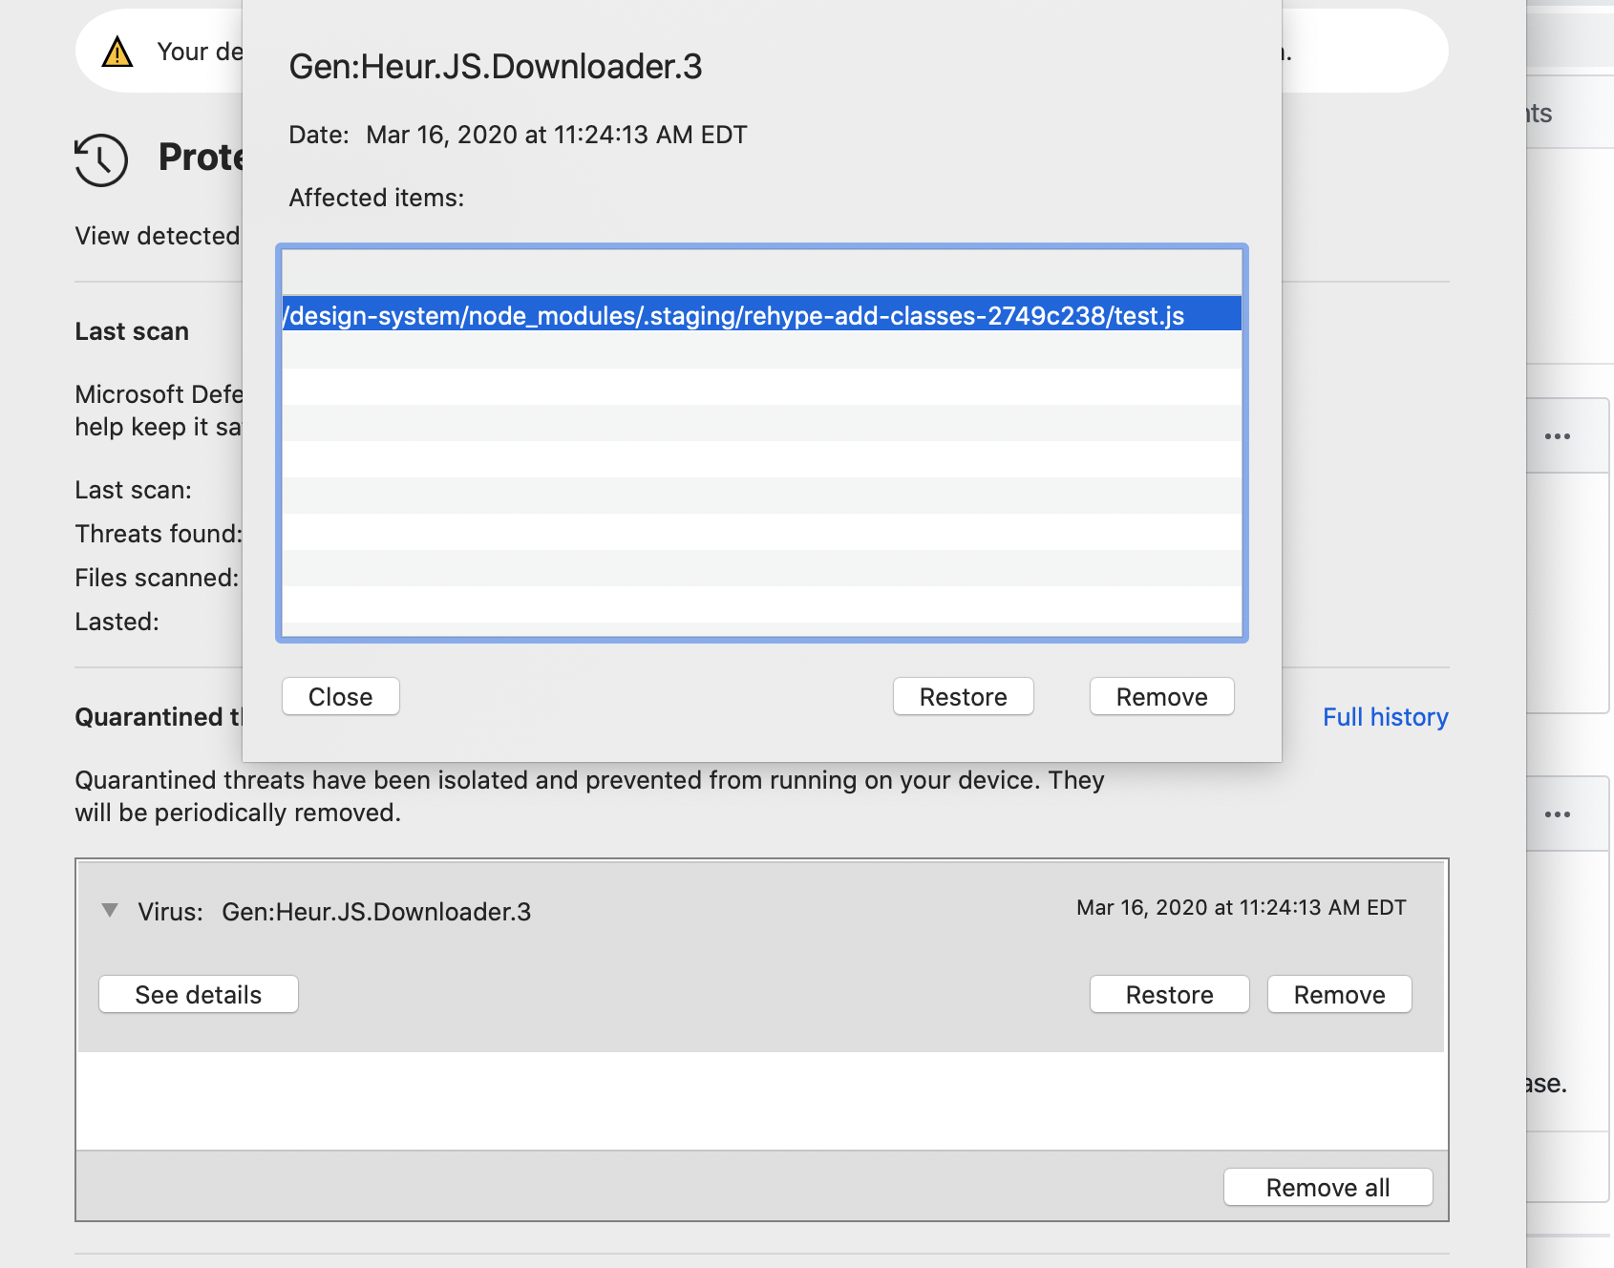Viewport: 1614px width, 1268px height.
Task: Open the lower three-dots menu on the right panel
Action: pyautogui.click(x=1558, y=814)
